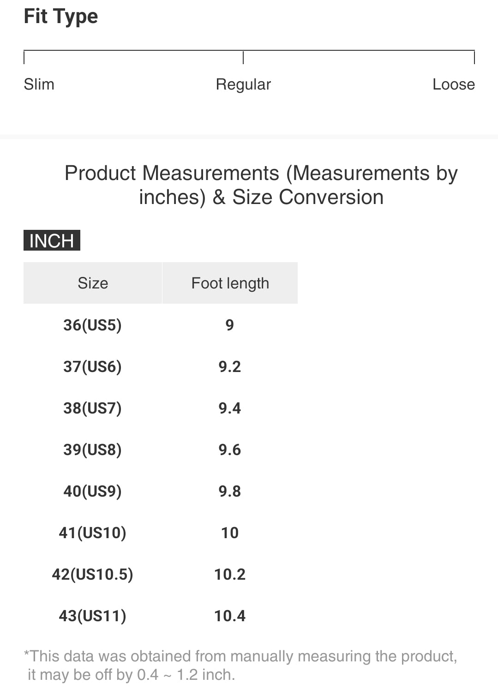Click the Regular fit label
The image size is (498, 696).
pyautogui.click(x=243, y=84)
